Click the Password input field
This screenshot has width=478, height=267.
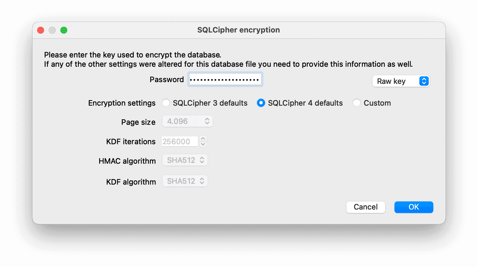click(225, 80)
